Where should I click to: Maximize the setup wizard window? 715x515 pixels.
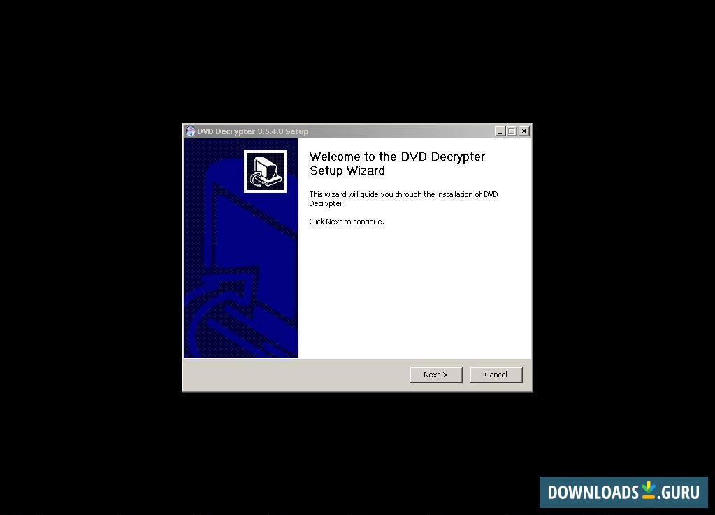pyautogui.click(x=512, y=131)
